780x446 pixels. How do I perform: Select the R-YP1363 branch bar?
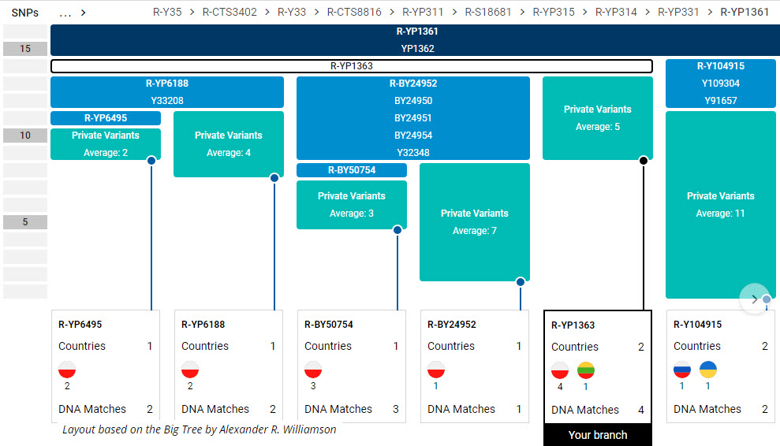pos(351,66)
